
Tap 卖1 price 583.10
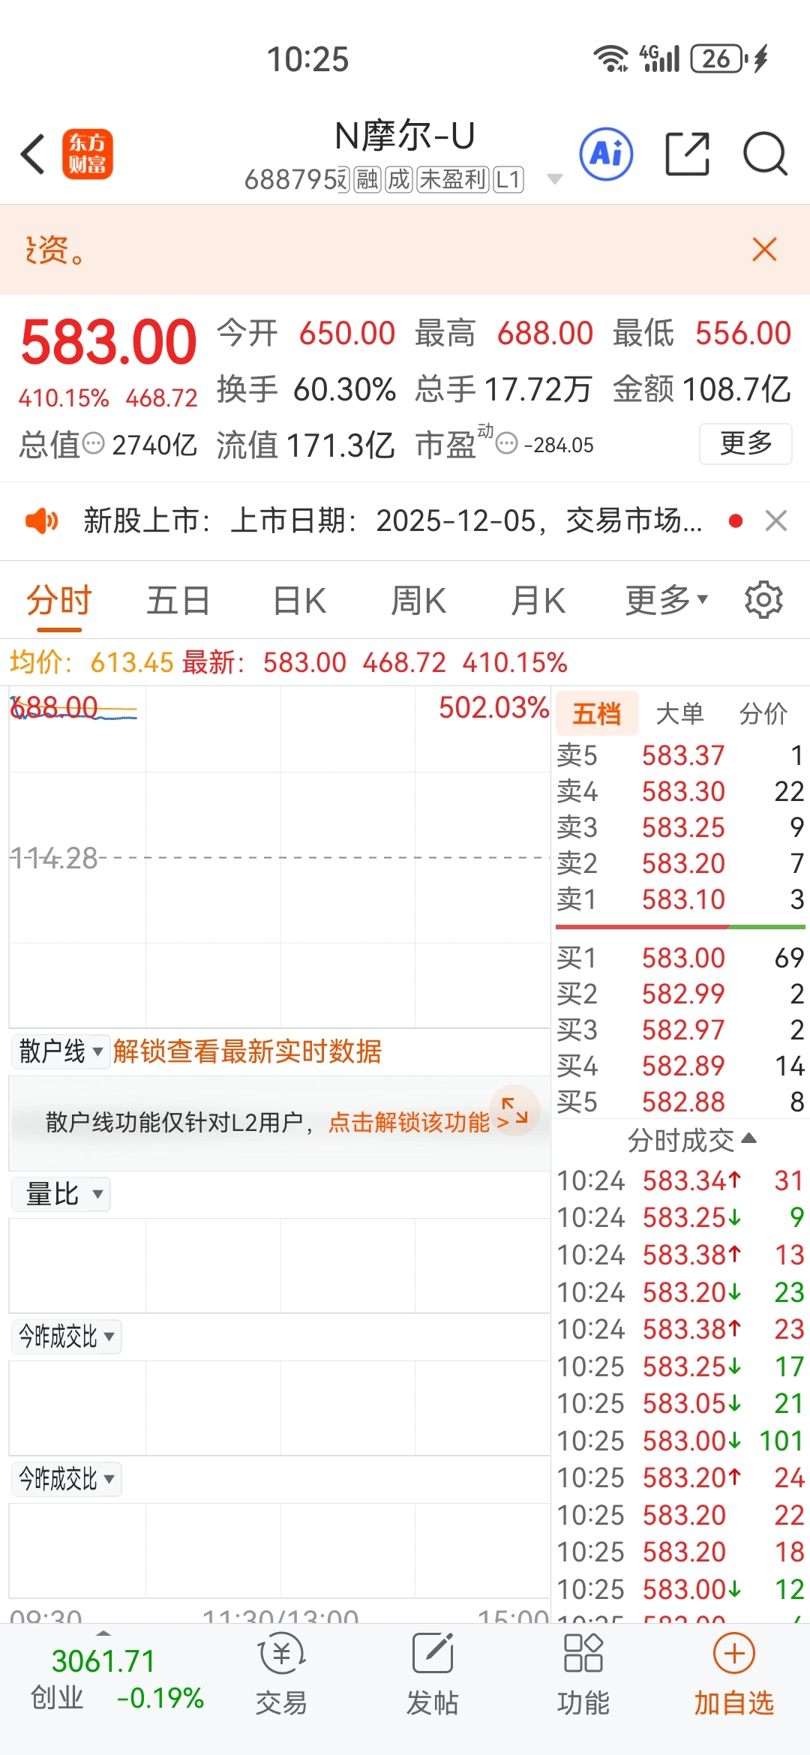pos(683,899)
